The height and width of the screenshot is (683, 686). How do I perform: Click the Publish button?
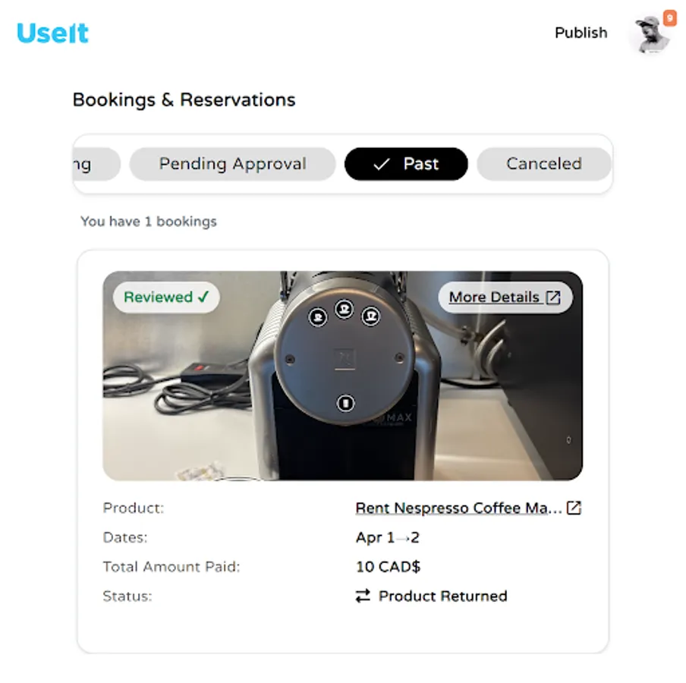click(x=581, y=33)
